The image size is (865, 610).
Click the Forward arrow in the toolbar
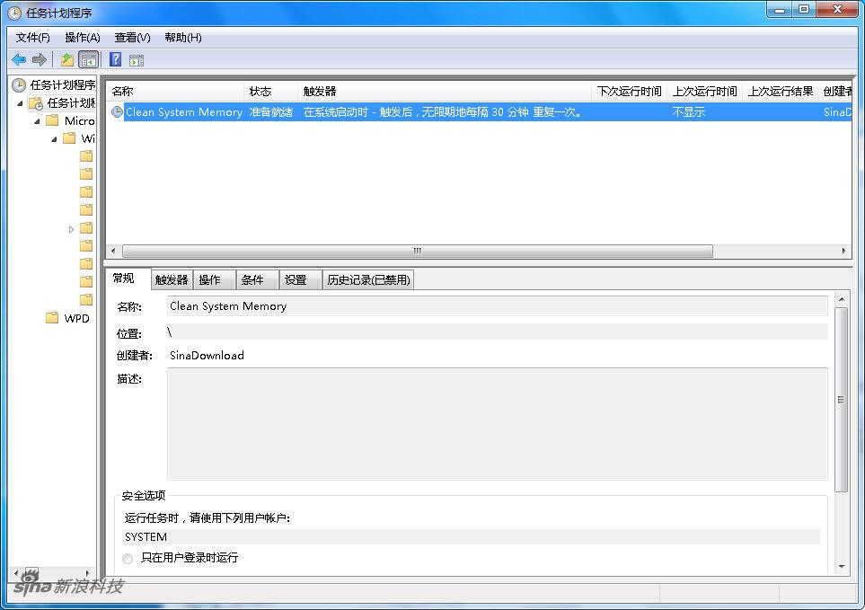[39, 60]
